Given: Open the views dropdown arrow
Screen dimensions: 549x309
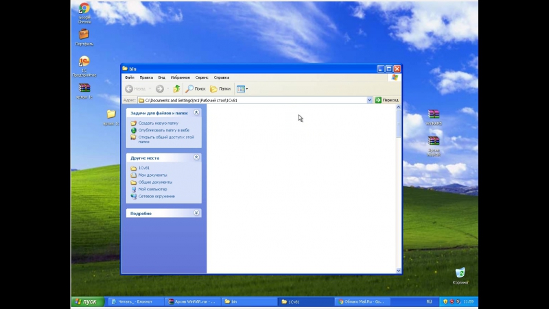Looking at the screenshot, I should point(247,89).
